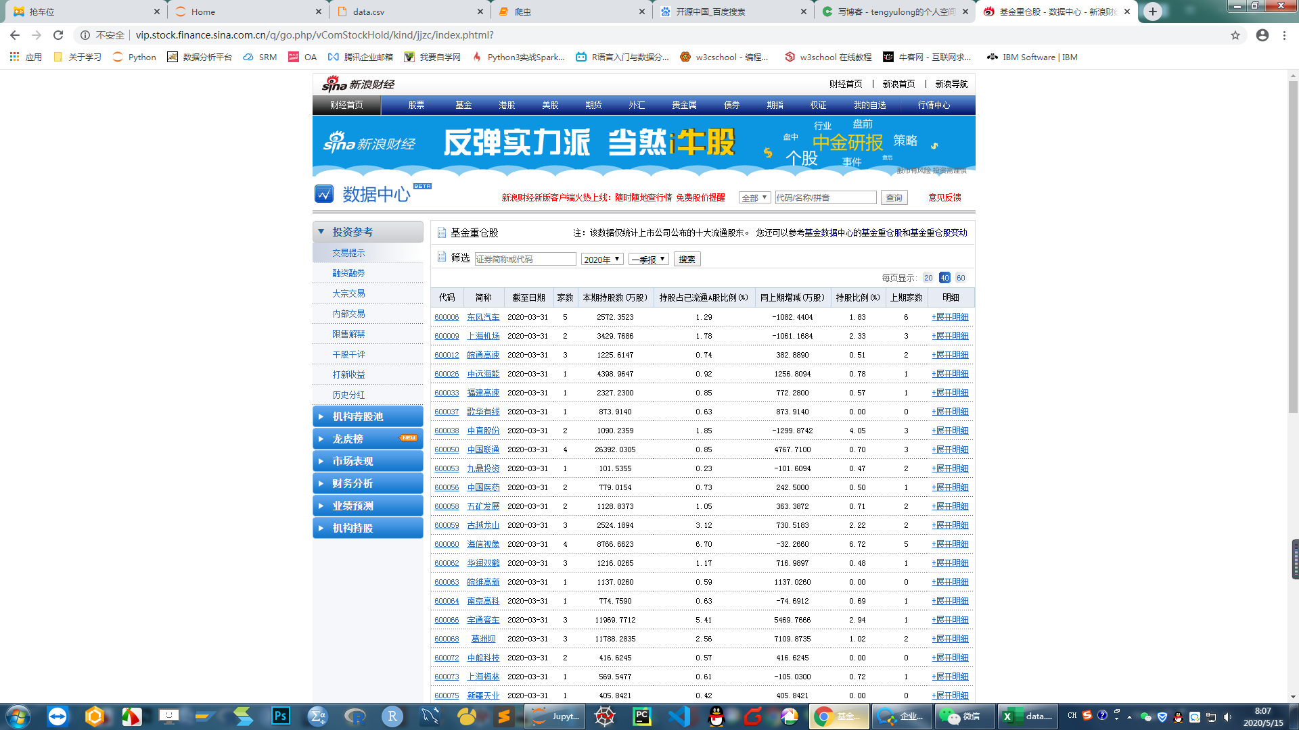
Task: Open 交易提示 in the sidebar
Action: (348, 253)
